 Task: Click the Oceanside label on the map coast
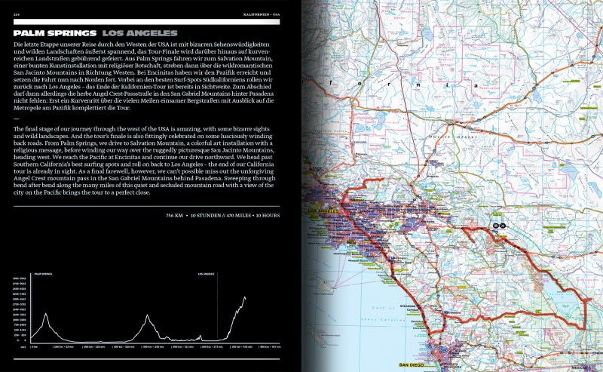tap(407, 306)
